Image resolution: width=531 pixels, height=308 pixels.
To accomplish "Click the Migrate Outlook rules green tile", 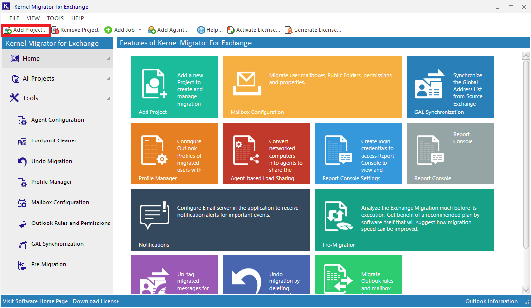I will (358, 275).
